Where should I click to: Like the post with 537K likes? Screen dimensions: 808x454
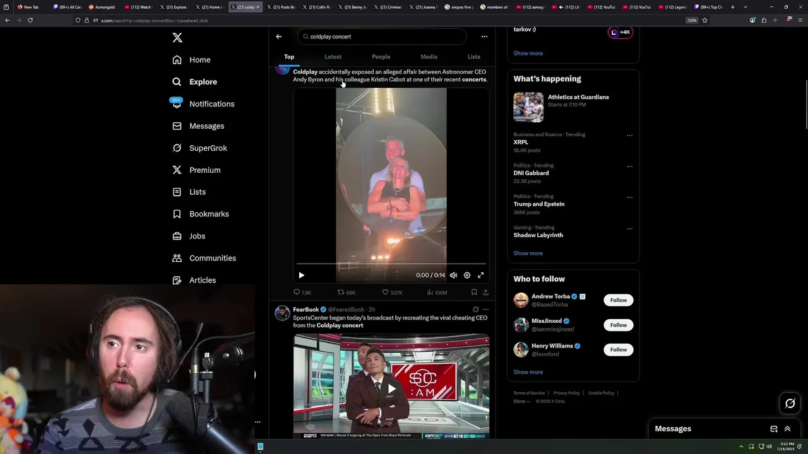(392, 293)
